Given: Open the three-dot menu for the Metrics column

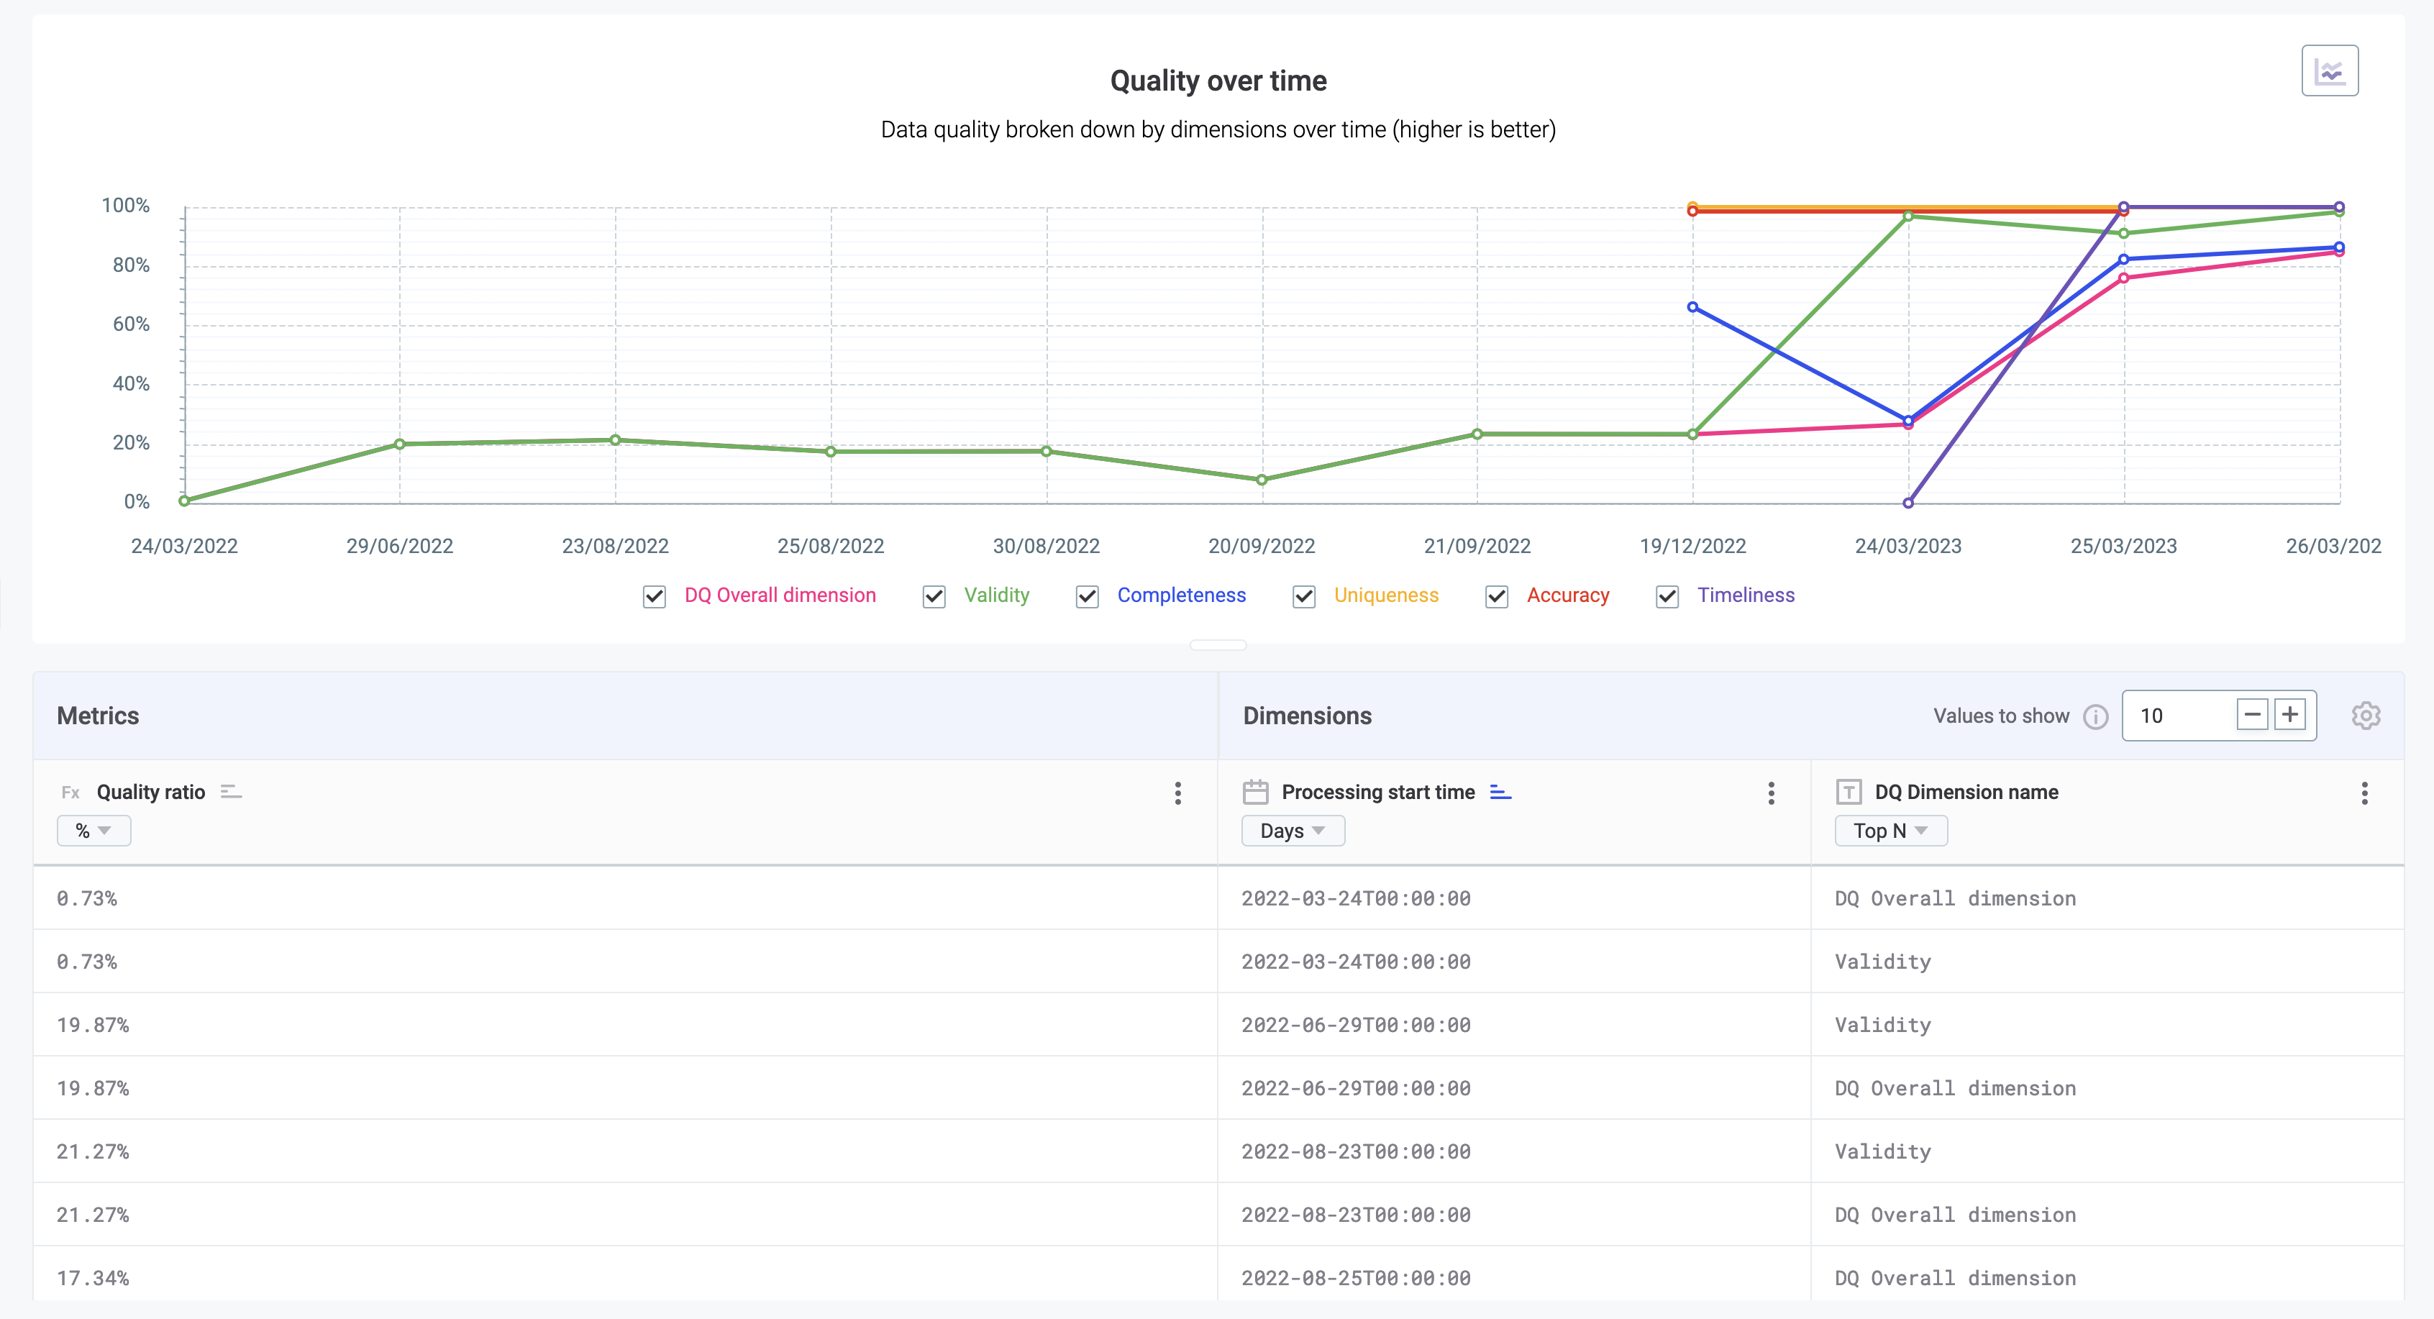Looking at the screenshot, I should [1177, 794].
